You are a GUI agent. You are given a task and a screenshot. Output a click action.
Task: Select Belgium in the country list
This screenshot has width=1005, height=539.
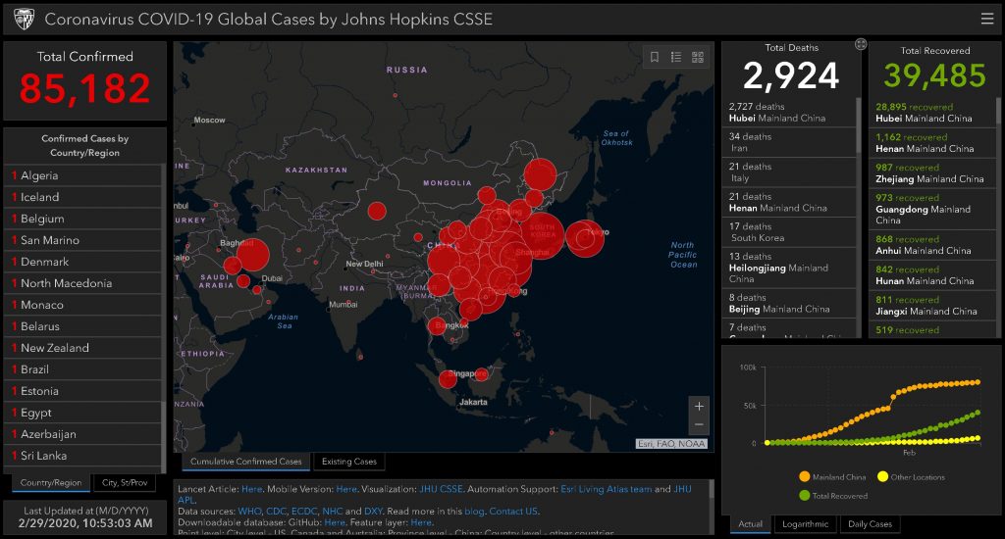pos(82,219)
